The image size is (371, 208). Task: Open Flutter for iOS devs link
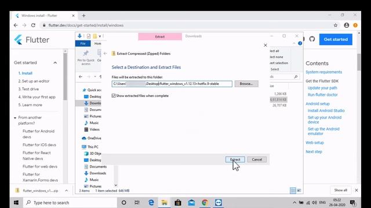[39, 145]
